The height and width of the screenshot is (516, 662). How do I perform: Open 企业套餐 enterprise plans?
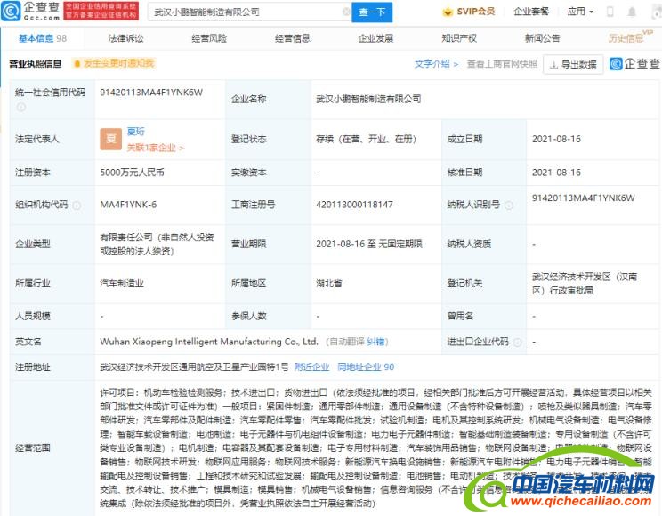tap(531, 12)
